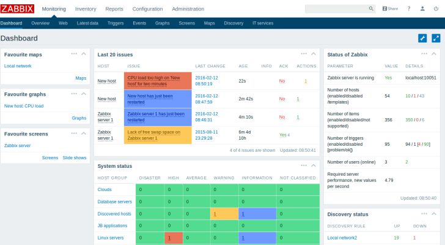
Task: Go to the Latest data tab
Action: [x=87, y=23]
